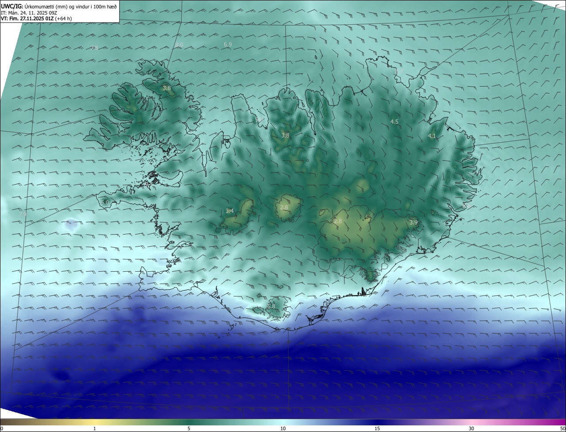Select the 7.9 value label on the map
Image resolution: width=566 pixels, height=432 pixels.
(x=23, y=214)
